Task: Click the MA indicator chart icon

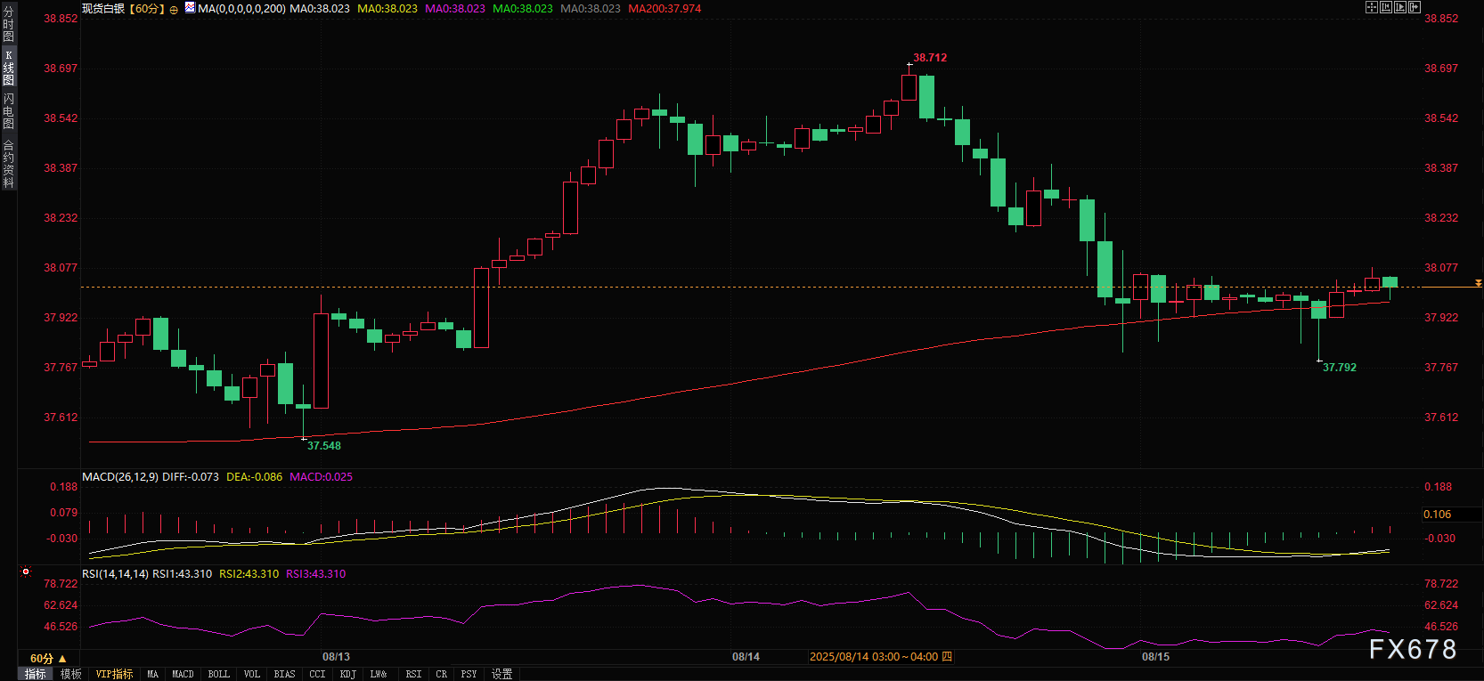Action: tap(190, 8)
